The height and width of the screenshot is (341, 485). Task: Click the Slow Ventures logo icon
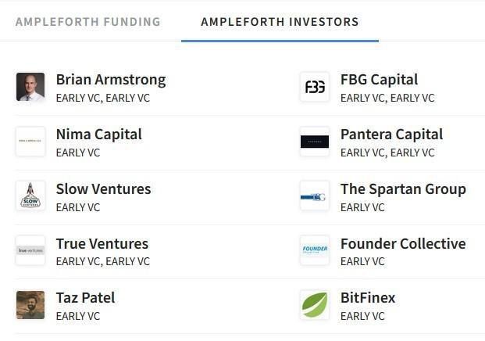click(x=30, y=196)
